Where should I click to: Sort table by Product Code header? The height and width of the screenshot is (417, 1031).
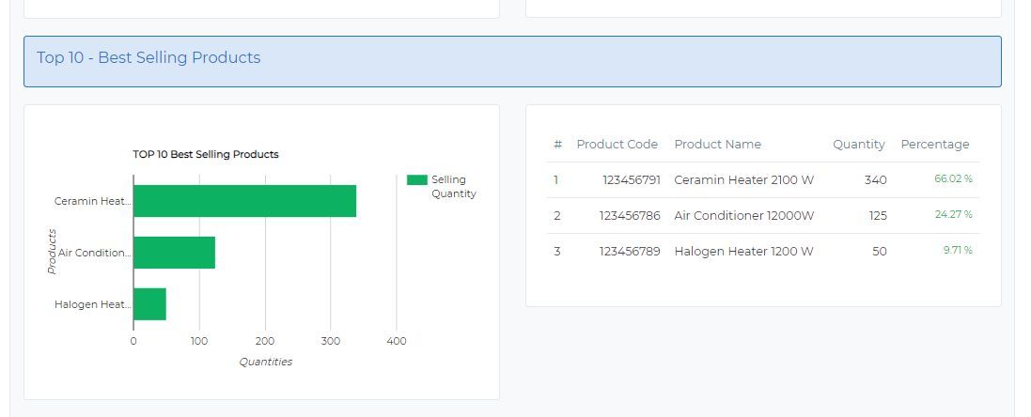pos(617,145)
